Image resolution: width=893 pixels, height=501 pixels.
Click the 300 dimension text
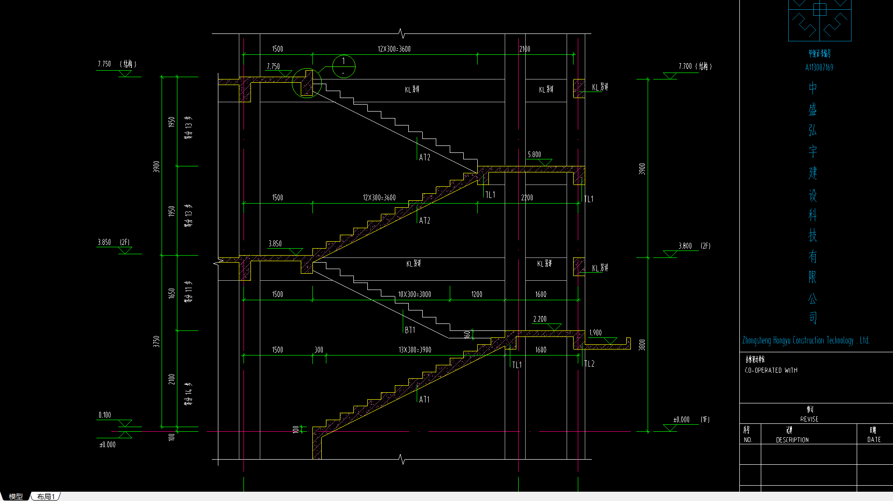click(318, 350)
